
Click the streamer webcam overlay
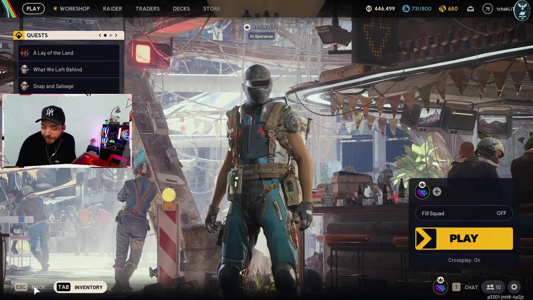pos(67,131)
